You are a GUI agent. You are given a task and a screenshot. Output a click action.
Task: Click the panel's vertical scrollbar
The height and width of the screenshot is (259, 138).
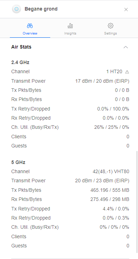137,202
